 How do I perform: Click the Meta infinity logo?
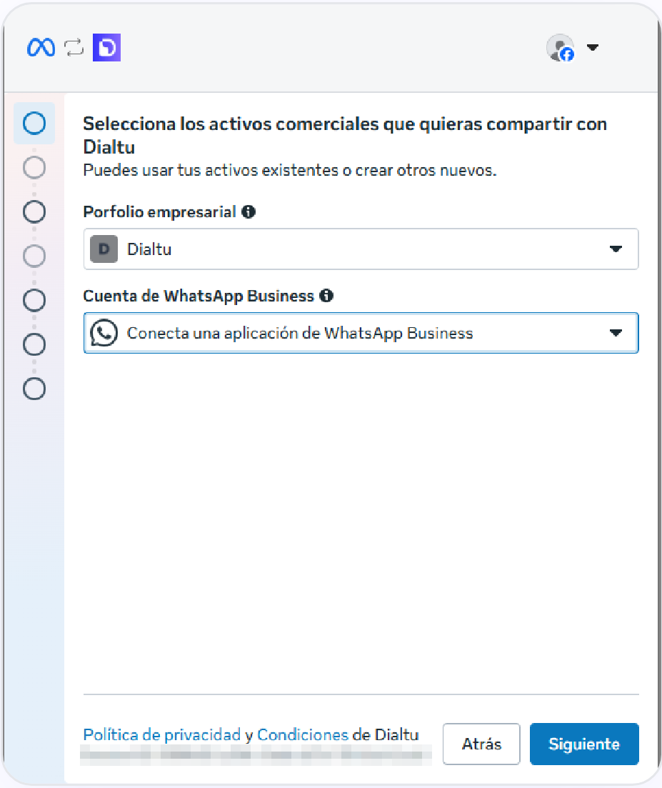(41, 48)
